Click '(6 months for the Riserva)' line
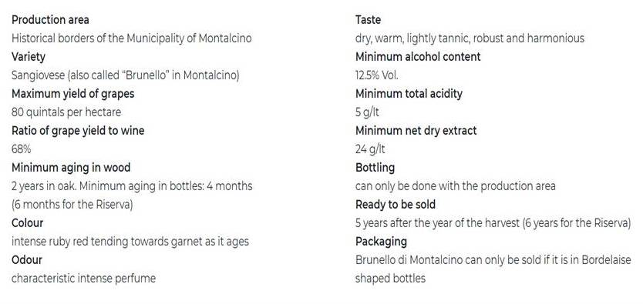The height and width of the screenshot is (304, 643). point(72,205)
